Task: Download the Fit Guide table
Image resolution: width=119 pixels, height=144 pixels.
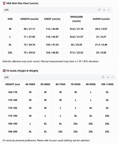Action: click(x=108, y=77)
